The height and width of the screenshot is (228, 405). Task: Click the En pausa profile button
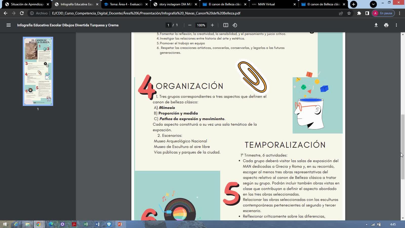point(383,13)
